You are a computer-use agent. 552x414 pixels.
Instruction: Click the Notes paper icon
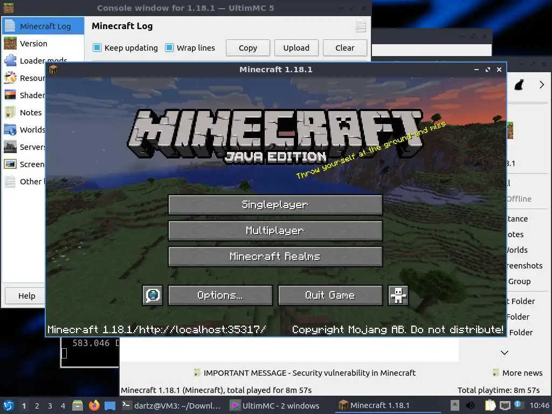(10, 112)
